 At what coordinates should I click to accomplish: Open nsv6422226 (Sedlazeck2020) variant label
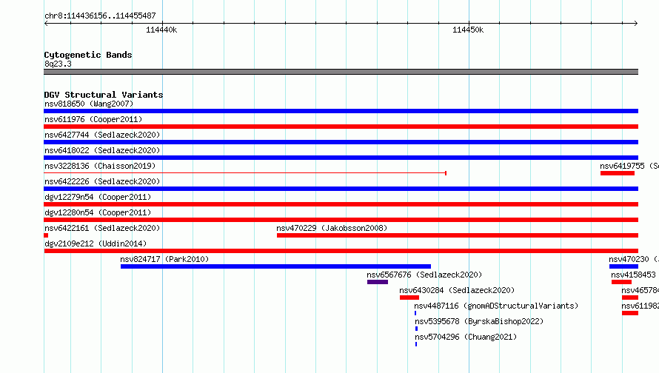tap(102, 181)
